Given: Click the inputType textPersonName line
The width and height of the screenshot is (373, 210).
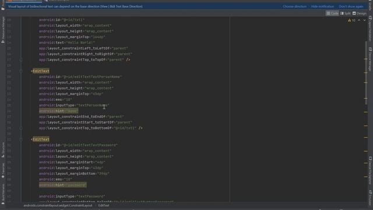Looking at the screenshot, I should (x=74, y=105).
